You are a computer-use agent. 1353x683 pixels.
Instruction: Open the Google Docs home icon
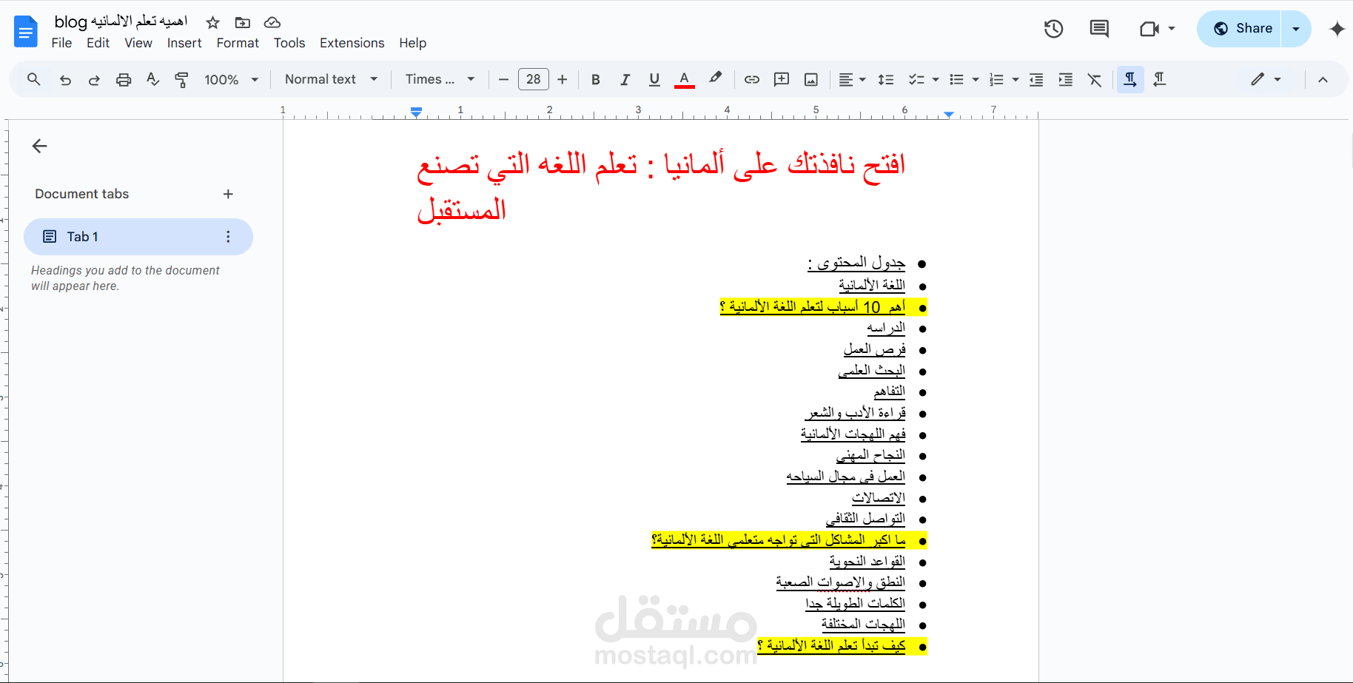coord(26,32)
